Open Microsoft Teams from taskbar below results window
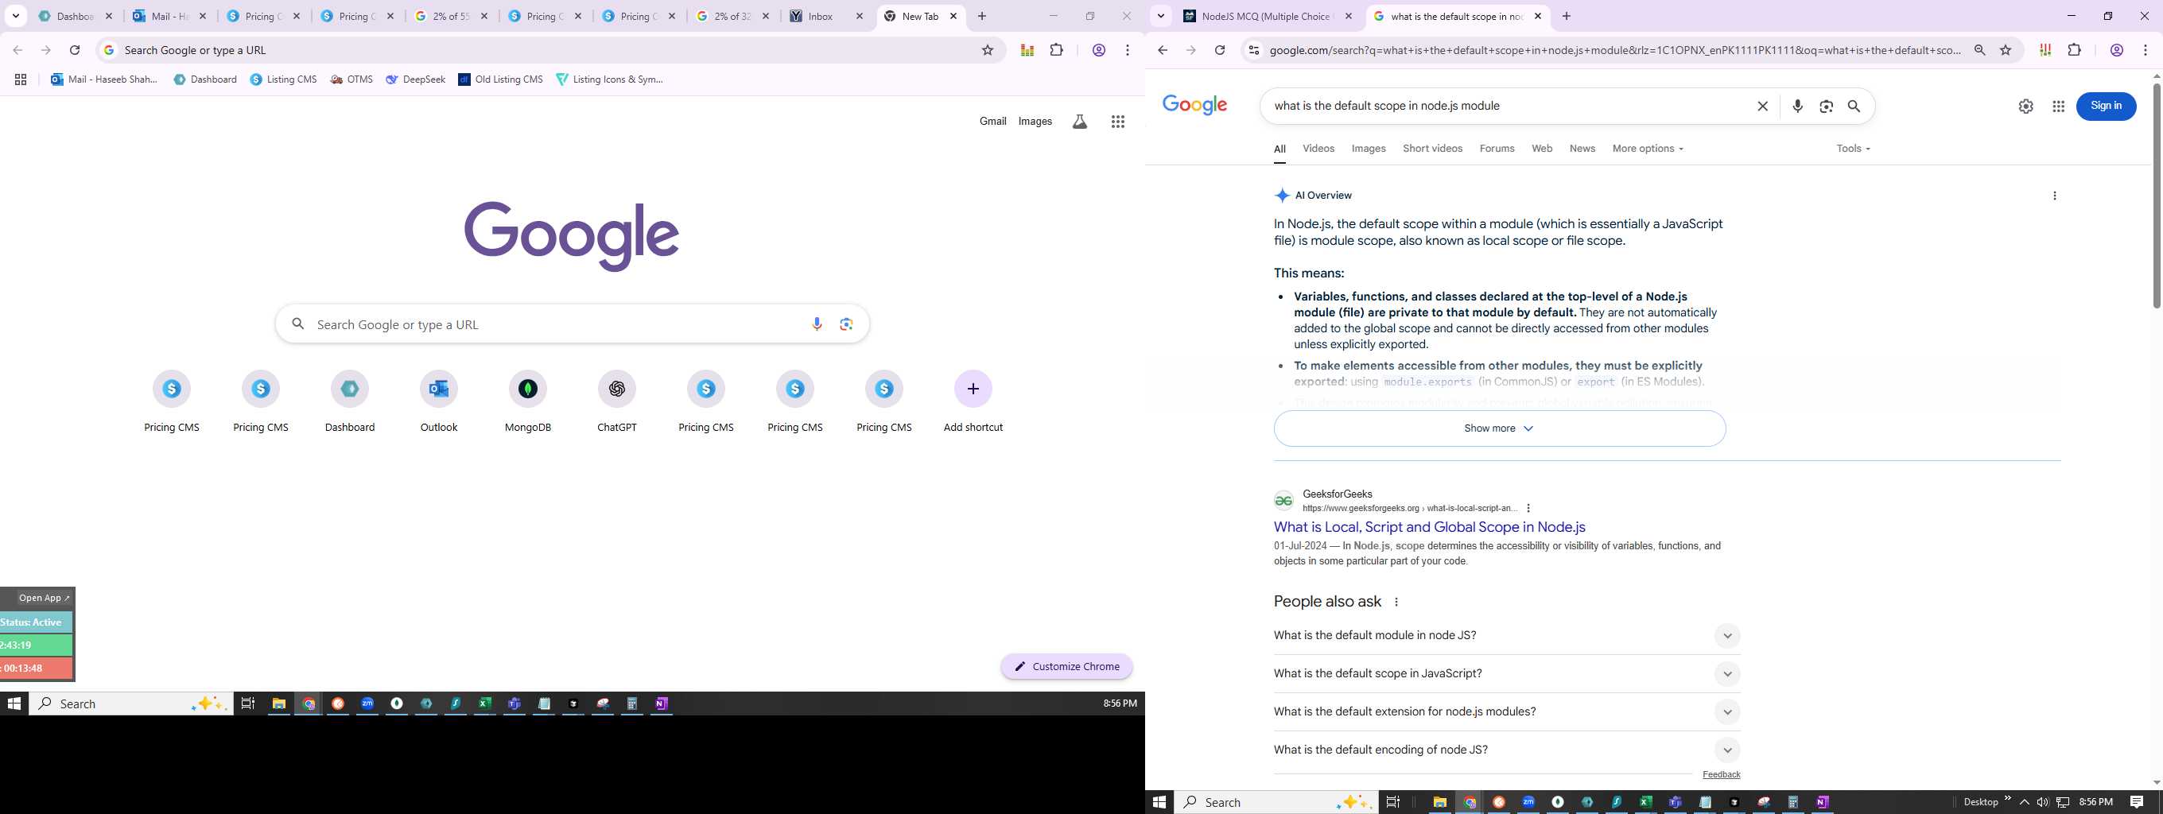 (1676, 802)
